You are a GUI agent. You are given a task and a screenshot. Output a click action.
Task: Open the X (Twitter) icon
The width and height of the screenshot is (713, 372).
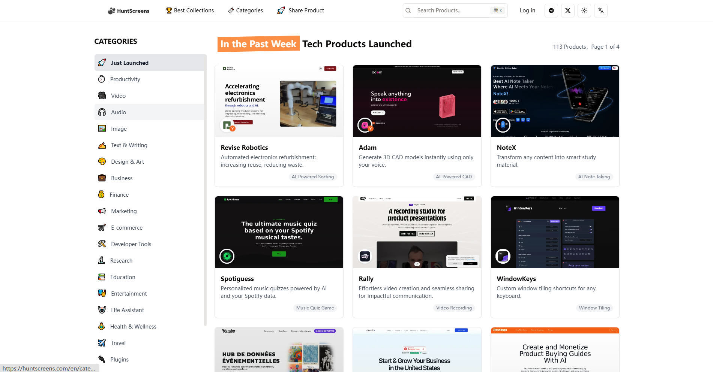tap(568, 10)
